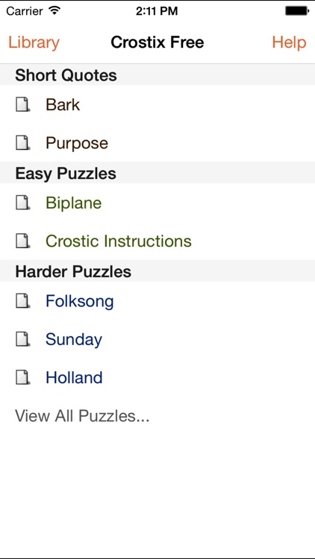The width and height of the screenshot is (315, 559).
Task: Open Crostic Instructions puzzle
Action: (x=157, y=241)
